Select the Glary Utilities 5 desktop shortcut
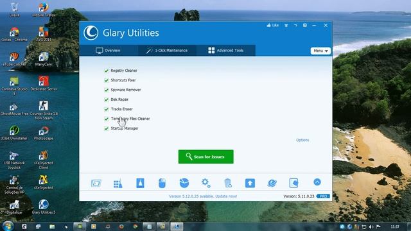The height and width of the screenshot is (231, 411). point(44,207)
